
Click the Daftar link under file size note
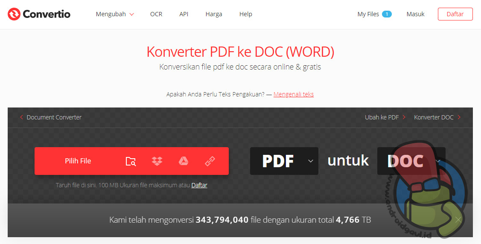tap(199, 185)
